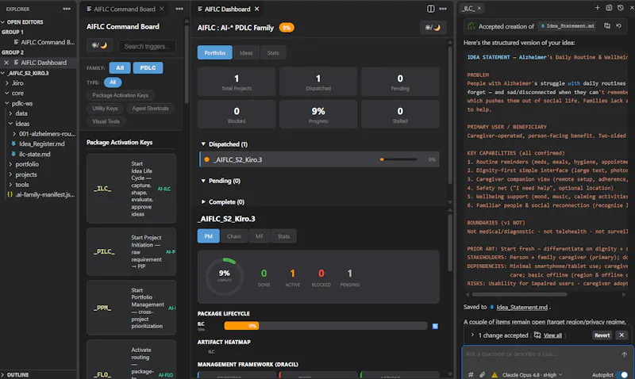This screenshot has height=379, width=635.
Task: Filter by Utility Keys type
Action: pyautogui.click(x=105, y=108)
